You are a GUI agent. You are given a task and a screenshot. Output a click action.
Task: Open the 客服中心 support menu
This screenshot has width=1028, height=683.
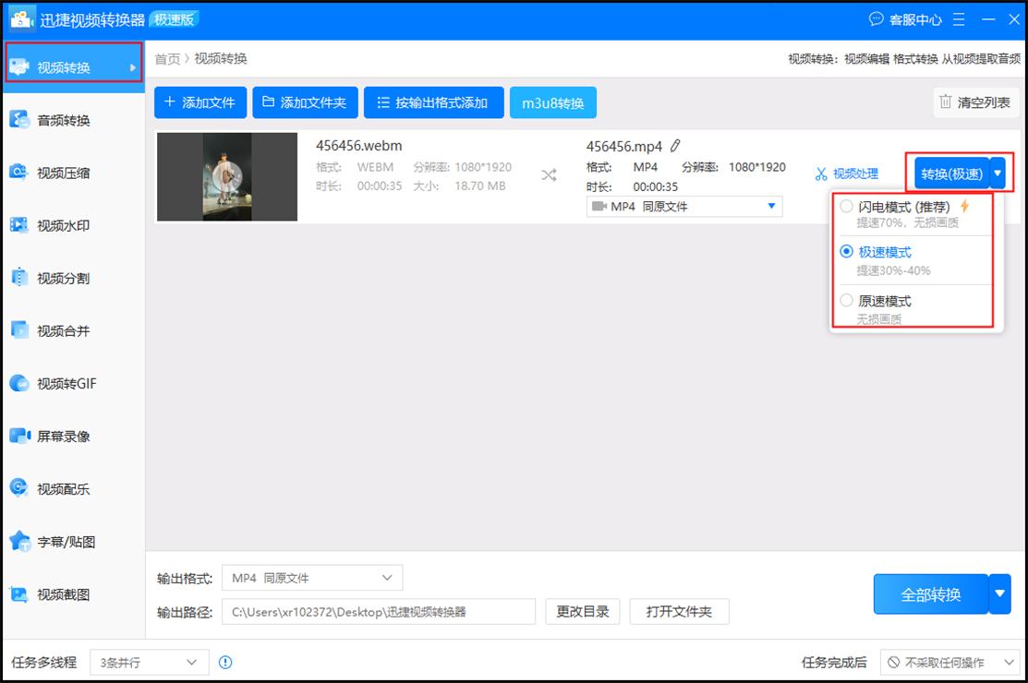pyautogui.click(x=906, y=18)
